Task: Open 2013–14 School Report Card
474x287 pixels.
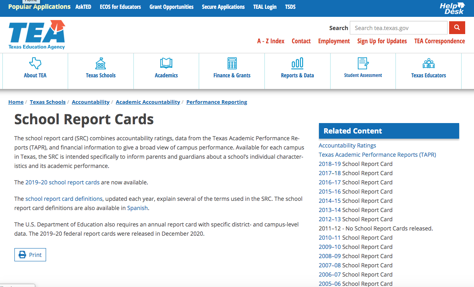Action: coord(329,210)
